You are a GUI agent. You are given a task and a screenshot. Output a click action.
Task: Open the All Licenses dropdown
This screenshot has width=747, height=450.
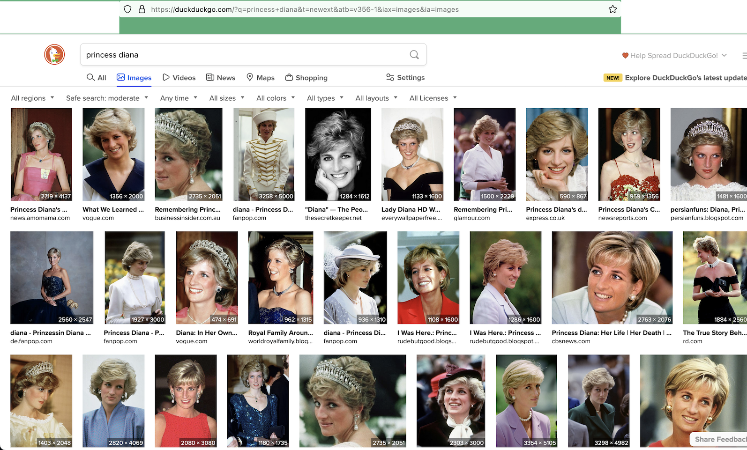pyautogui.click(x=433, y=98)
